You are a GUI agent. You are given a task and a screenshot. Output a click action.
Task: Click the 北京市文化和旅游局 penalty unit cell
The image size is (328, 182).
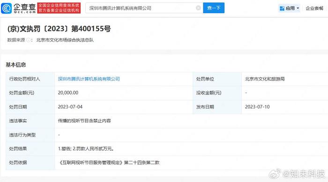point(265,79)
